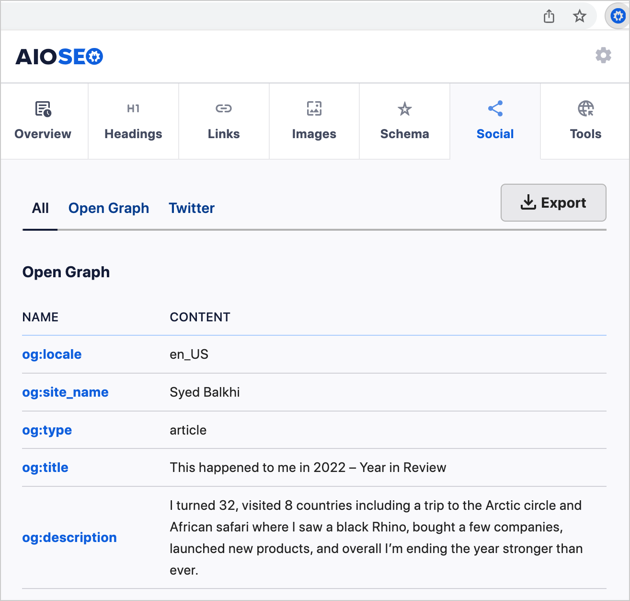Open the Tools tab
Screen dimensions: 630x601
[x=585, y=121]
